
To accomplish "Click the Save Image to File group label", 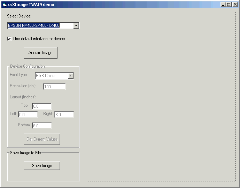I will tap(26, 152).
